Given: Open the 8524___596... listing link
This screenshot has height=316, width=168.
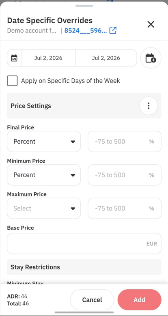Looking at the screenshot, I should click(86, 31).
